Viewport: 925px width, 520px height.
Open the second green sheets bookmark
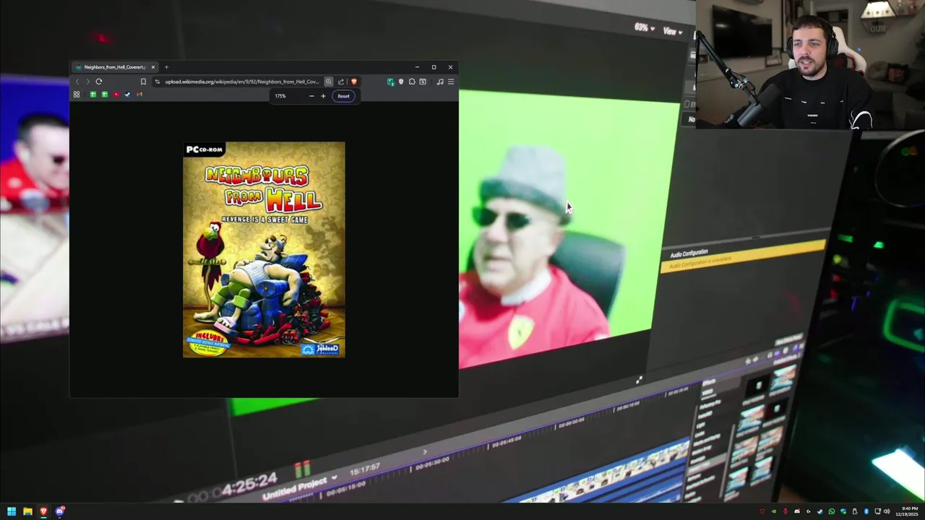click(105, 95)
